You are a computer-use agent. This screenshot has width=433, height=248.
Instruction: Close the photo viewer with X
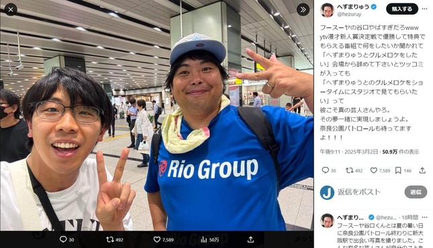[11, 10]
